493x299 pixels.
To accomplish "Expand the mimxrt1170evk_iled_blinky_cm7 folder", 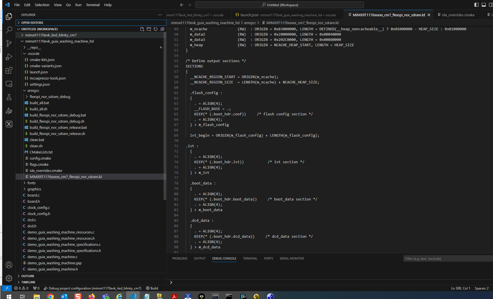I will coord(51,35).
